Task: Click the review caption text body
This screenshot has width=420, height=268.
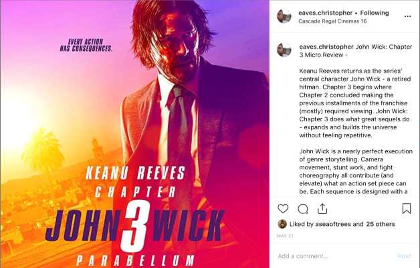Action: (355, 131)
